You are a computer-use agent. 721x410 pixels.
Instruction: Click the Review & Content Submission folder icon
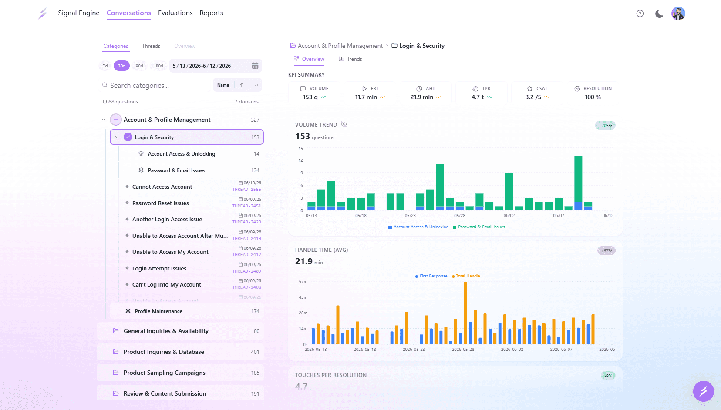coord(116,393)
